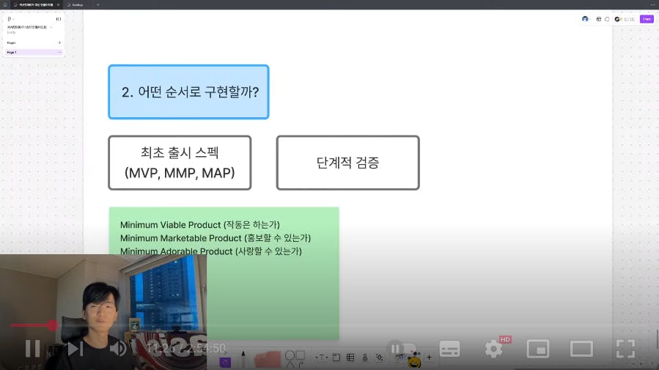Enter fullscreen video mode
659x370 pixels.
(x=625, y=349)
